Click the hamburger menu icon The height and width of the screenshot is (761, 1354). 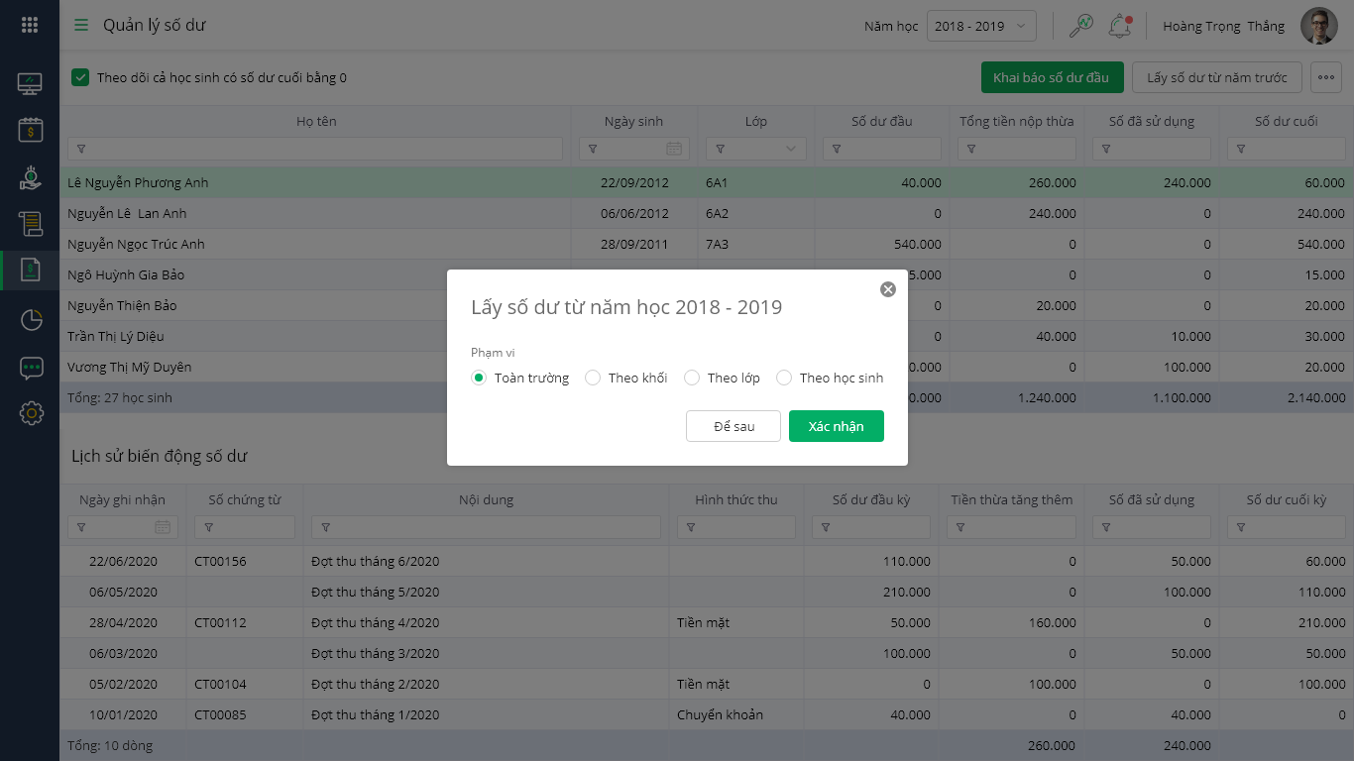pyautogui.click(x=81, y=26)
